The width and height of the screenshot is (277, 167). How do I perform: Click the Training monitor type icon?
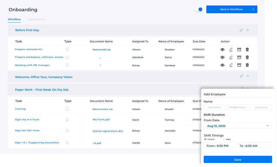67,109
